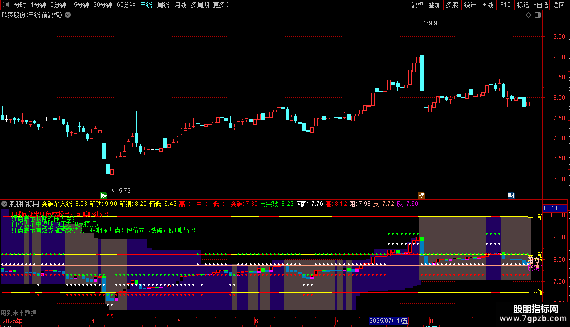570x327 pixels.
Task: Click the 箱低: 6.49 value
Action: click(x=162, y=204)
